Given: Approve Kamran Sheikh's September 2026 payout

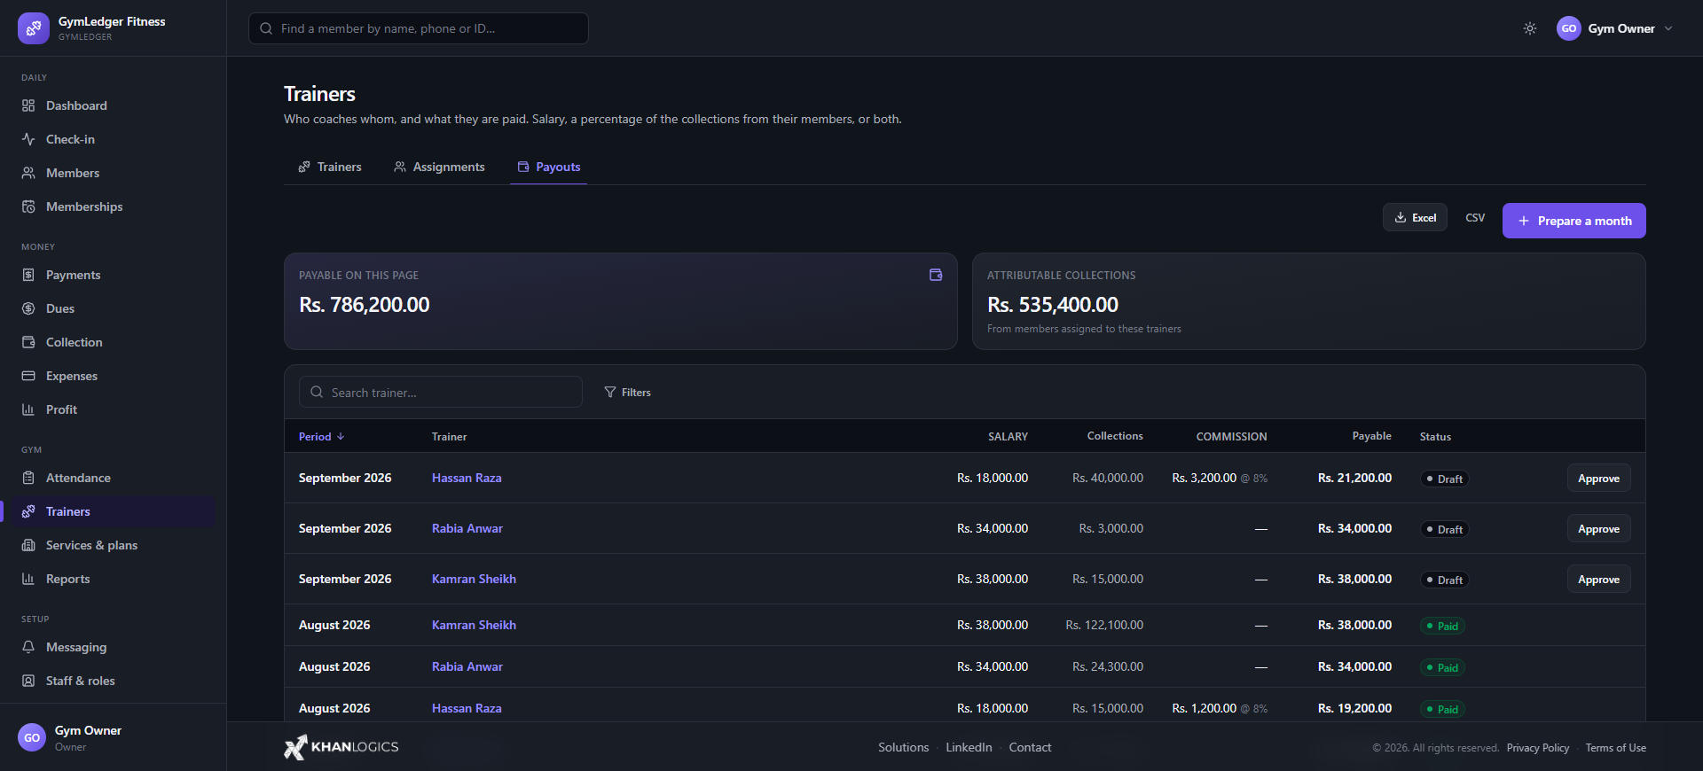Looking at the screenshot, I should [x=1598, y=580].
